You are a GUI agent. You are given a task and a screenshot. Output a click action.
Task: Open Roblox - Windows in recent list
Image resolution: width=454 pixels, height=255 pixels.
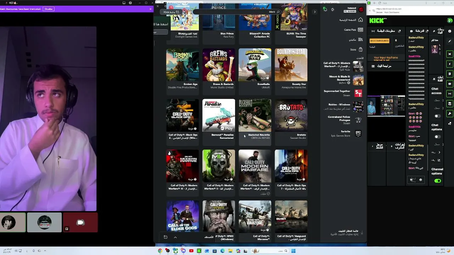(343, 106)
